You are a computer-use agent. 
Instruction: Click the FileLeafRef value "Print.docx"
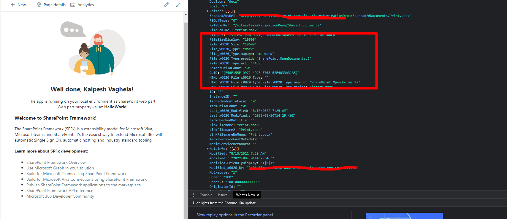coord(247,30)
